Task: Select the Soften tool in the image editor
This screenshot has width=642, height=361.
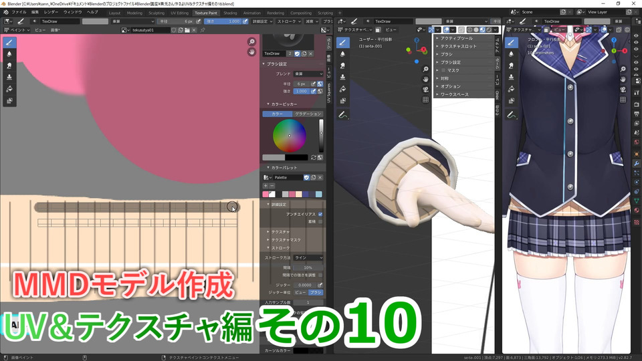Action: click(x=9, y=54)
